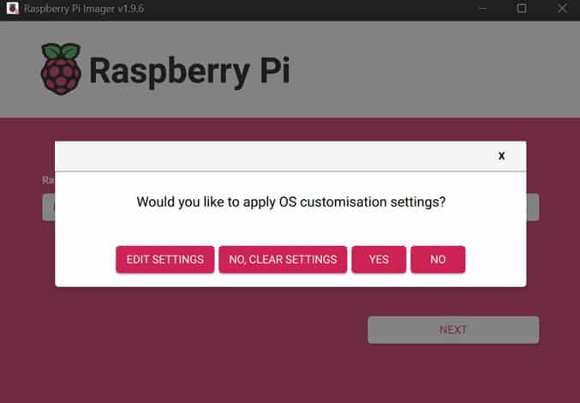Image resolution: width=580 pixels, height=403 pixels.
Task: Click the partly hidden button right of dialog
Action: coord(532,208)
